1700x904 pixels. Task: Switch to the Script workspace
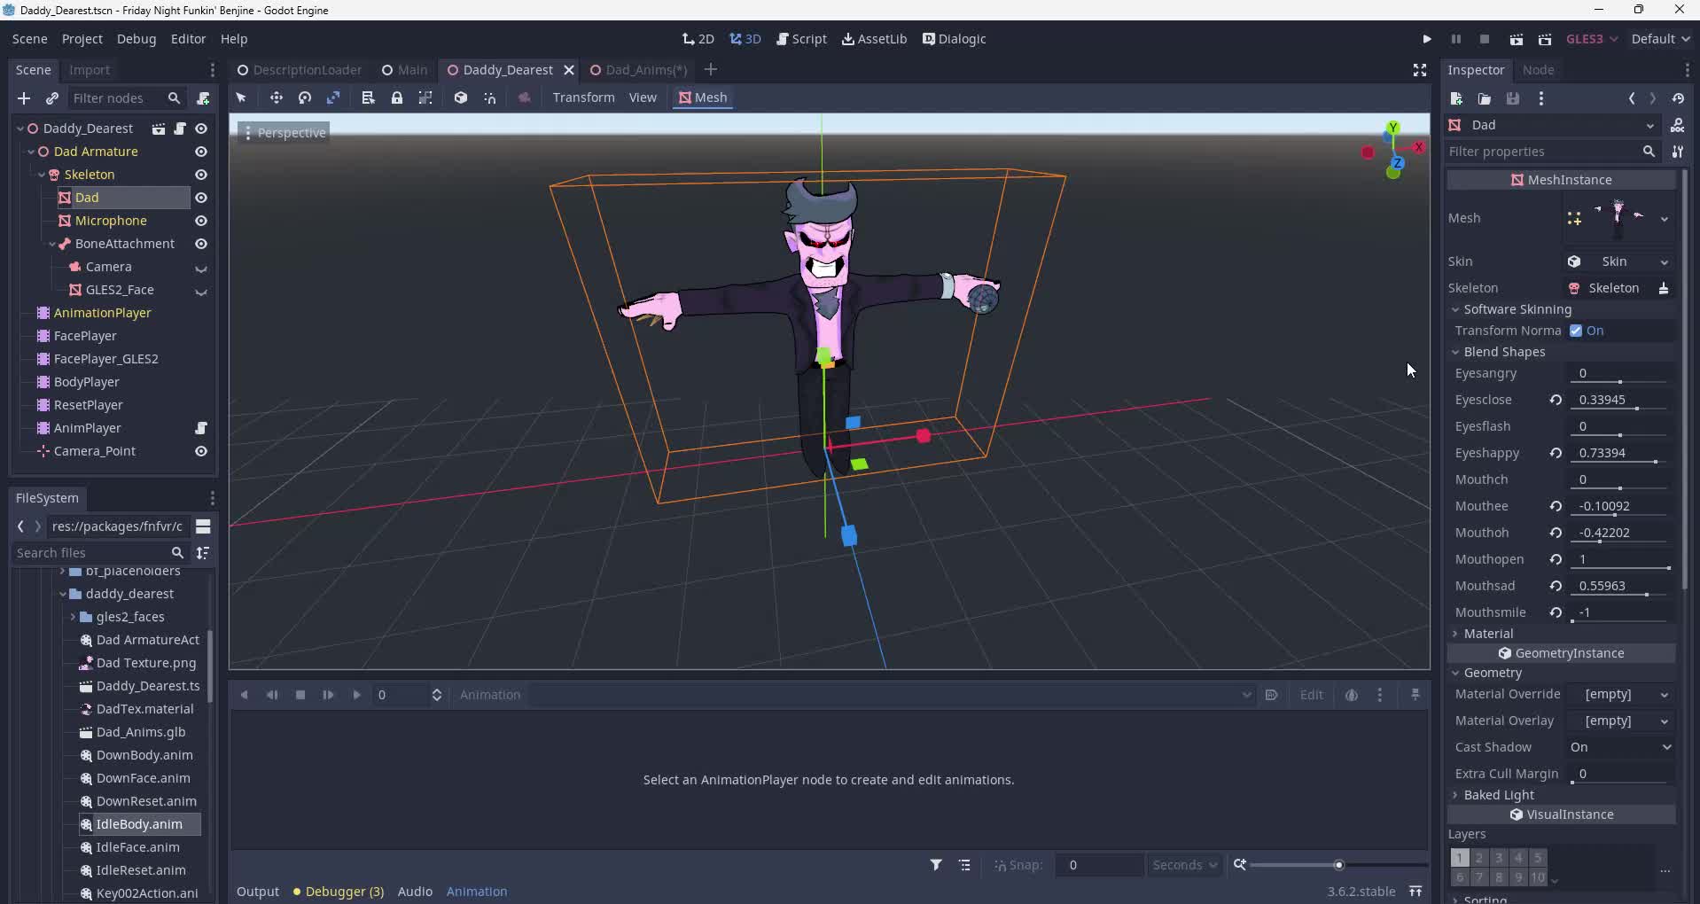[x=801, y=39]
